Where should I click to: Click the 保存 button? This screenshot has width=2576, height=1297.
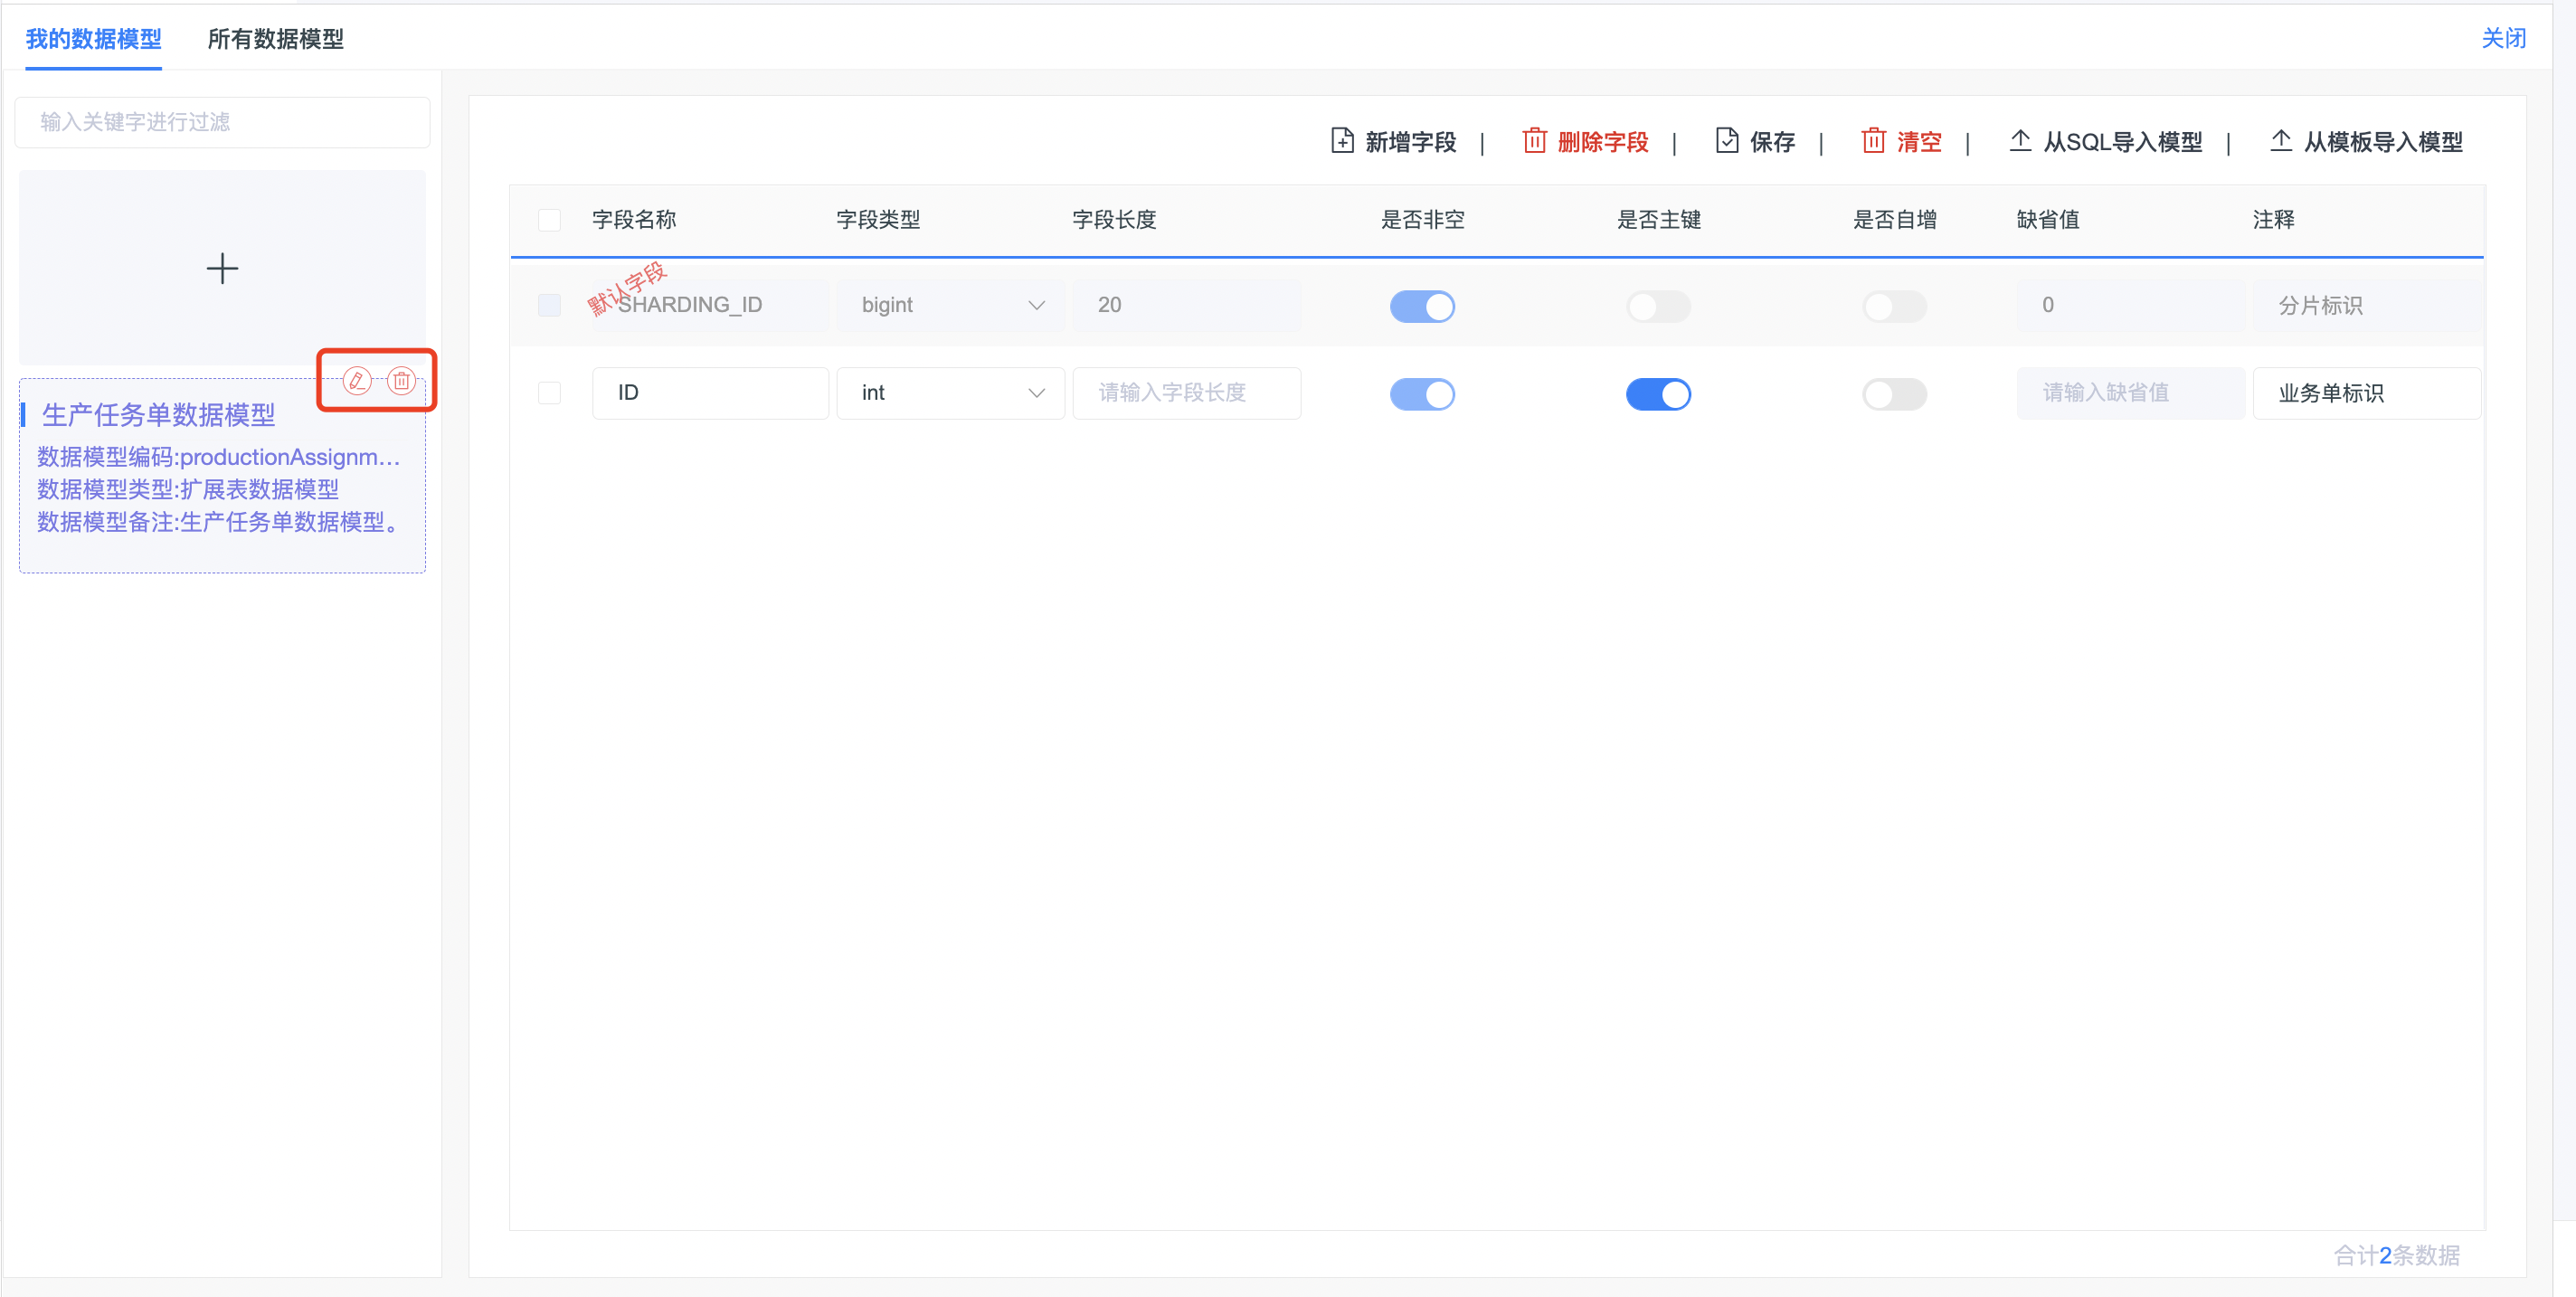click(1755, 141)
